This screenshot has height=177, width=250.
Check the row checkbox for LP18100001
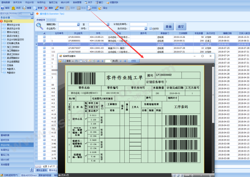pos(44,37)
